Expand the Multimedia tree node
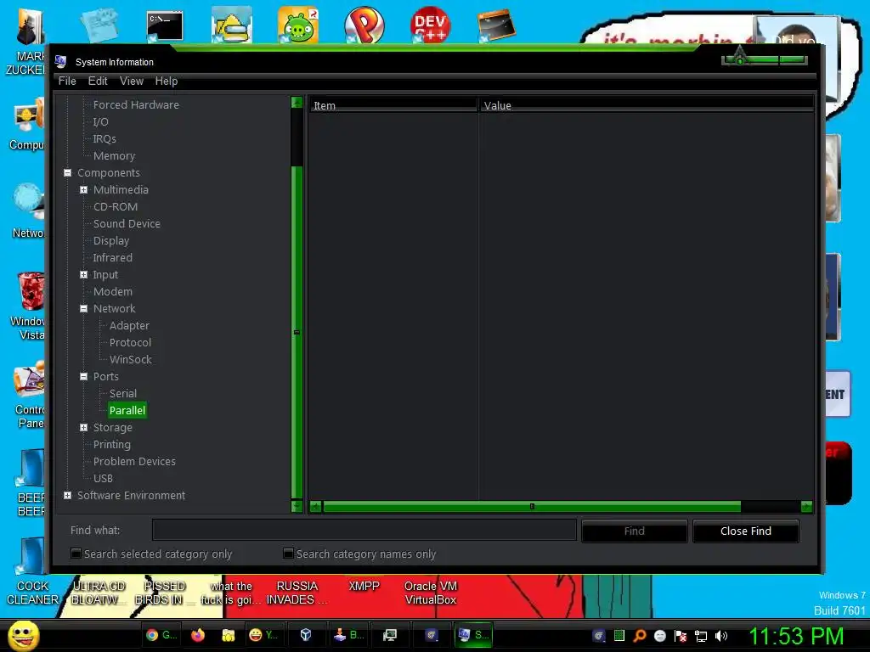 (x=84, y=189)
